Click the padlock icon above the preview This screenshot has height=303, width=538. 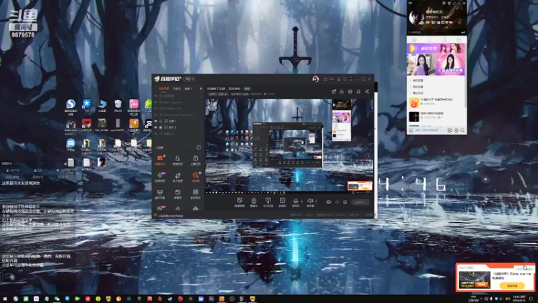342,92
